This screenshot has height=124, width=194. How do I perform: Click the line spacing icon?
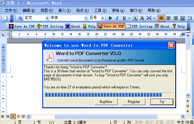(190, 18)
